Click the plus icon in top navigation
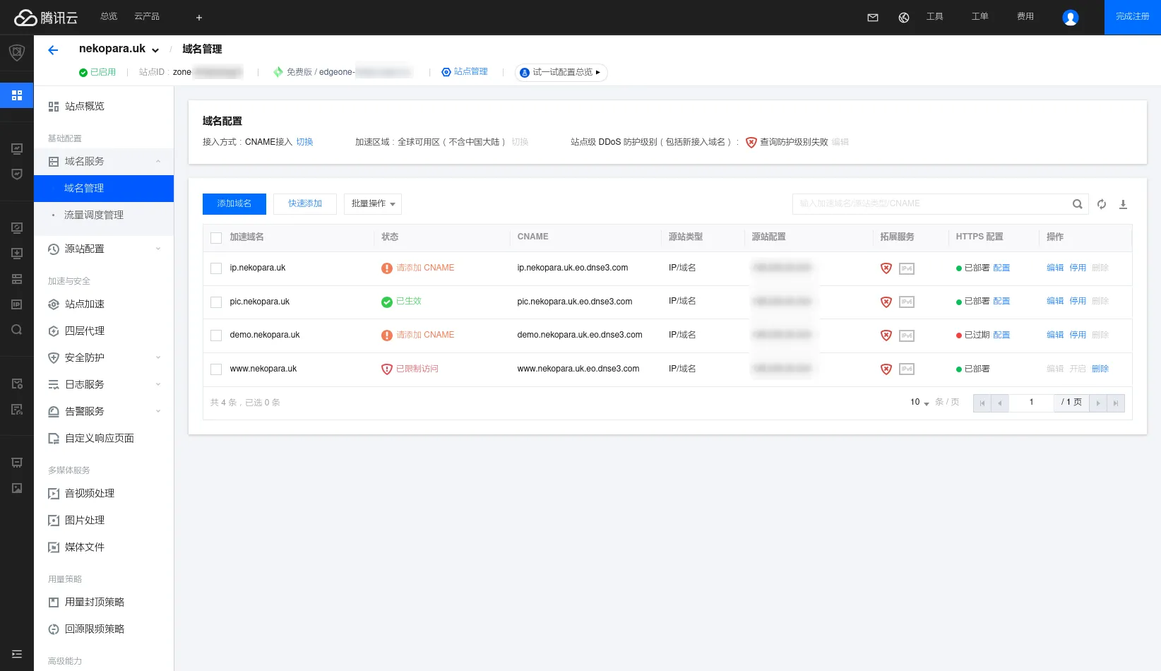 click(x=199, y=18)
